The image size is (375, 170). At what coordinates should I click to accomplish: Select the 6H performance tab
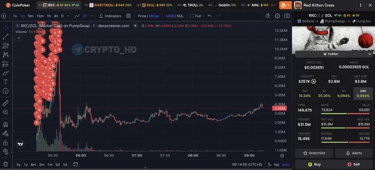[x=344, y=94]
